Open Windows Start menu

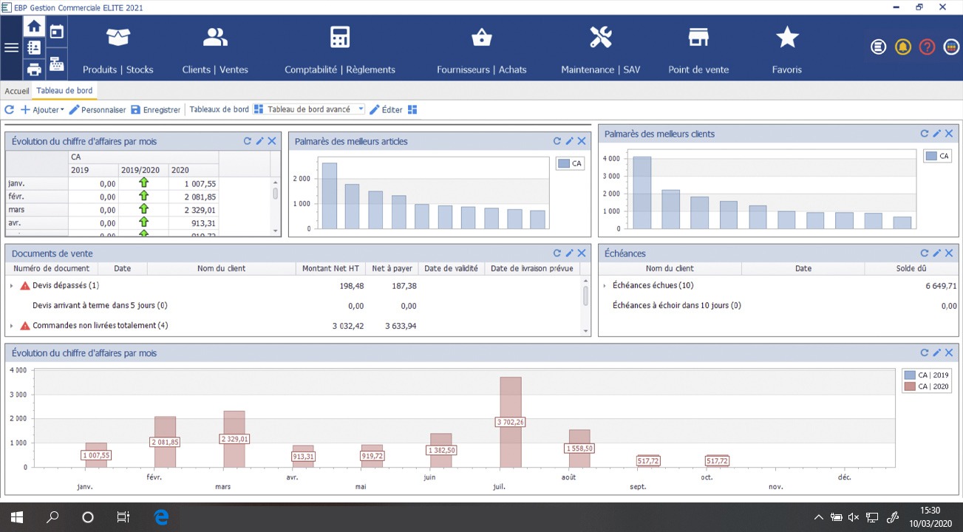pos(16,517)
